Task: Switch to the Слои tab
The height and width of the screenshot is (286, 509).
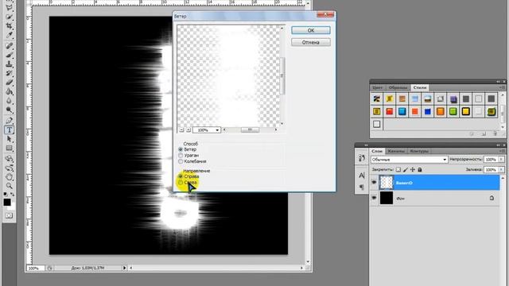Action: [377, 151]
